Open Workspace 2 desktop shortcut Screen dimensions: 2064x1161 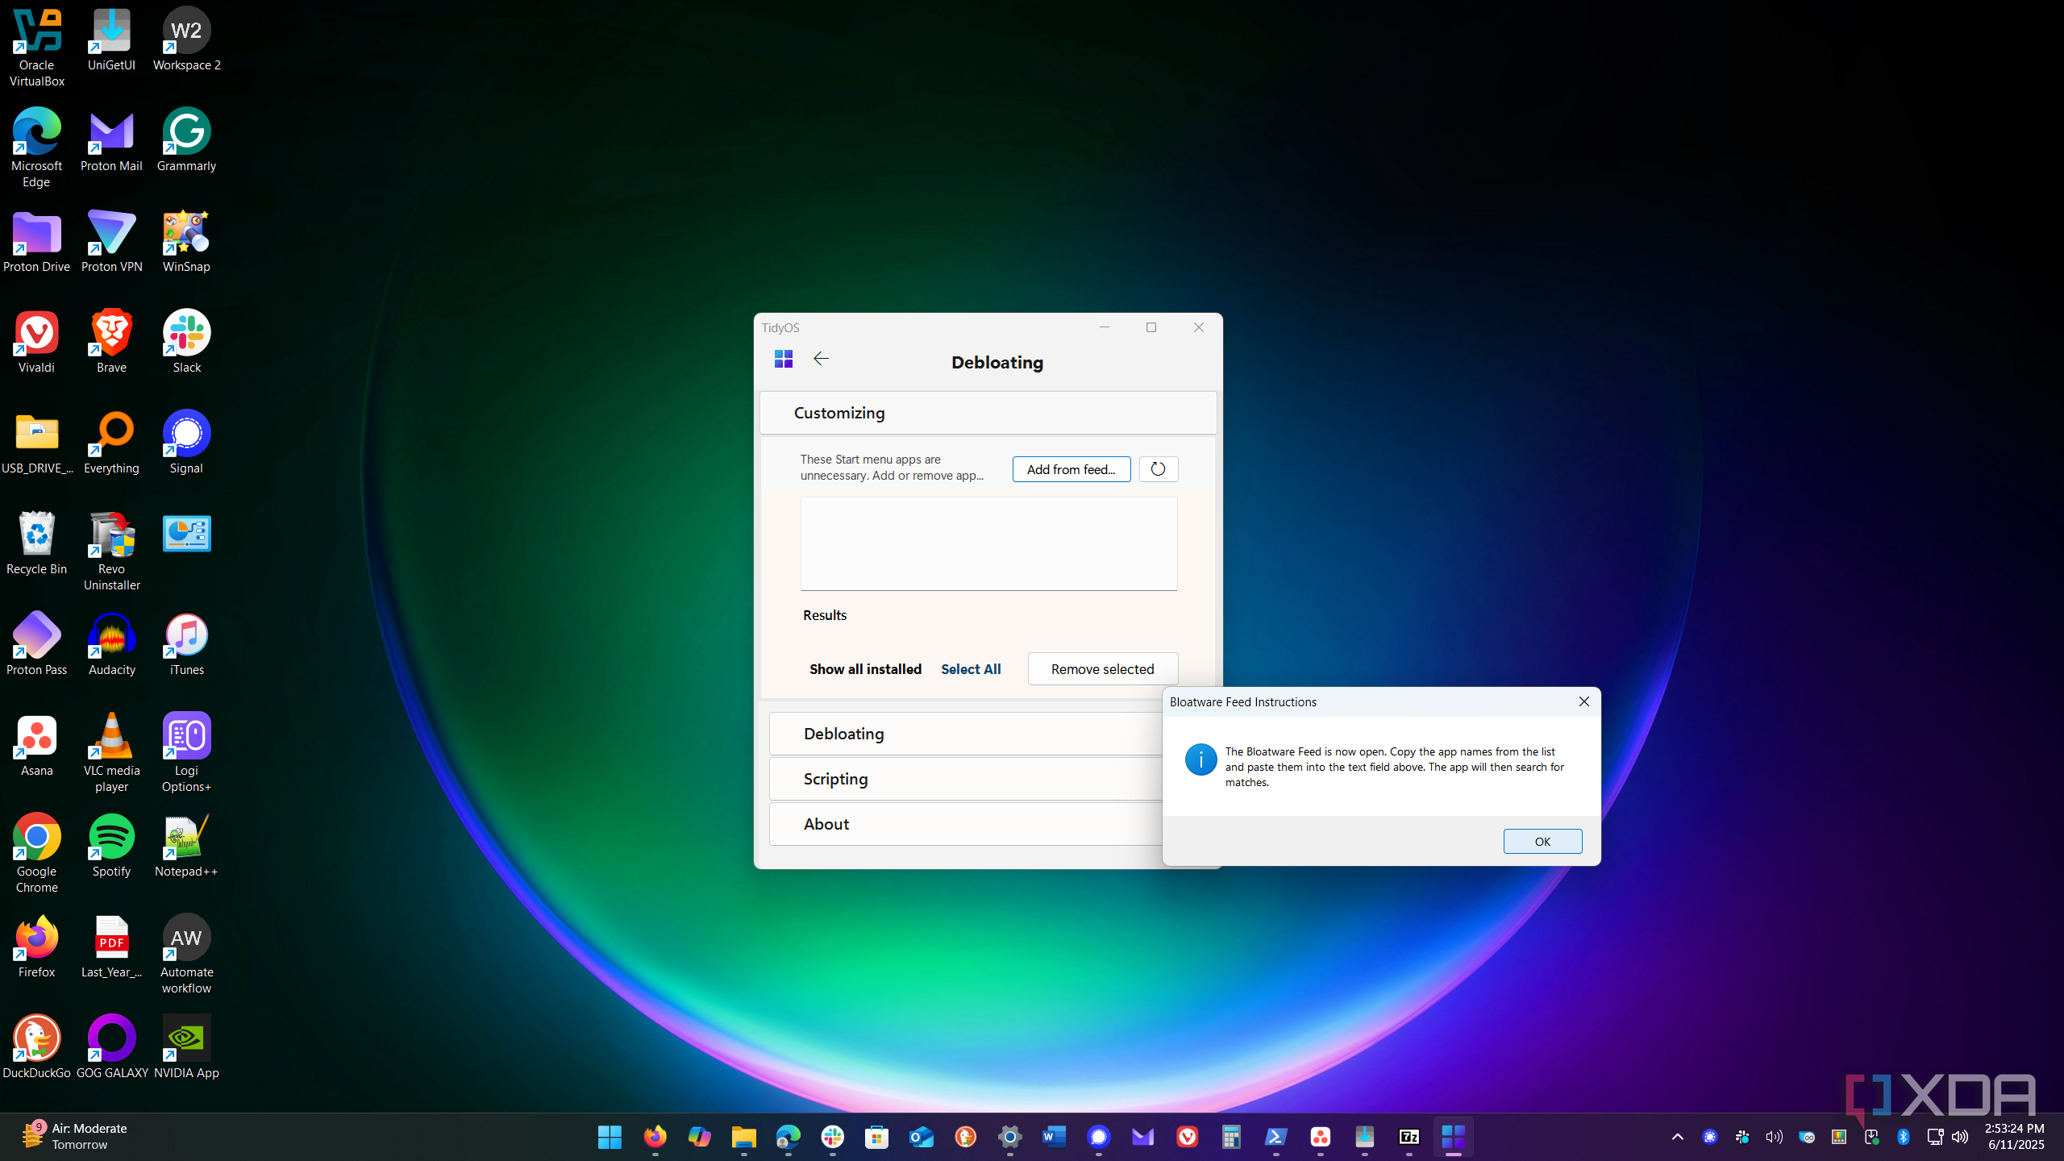click(186, 40)
